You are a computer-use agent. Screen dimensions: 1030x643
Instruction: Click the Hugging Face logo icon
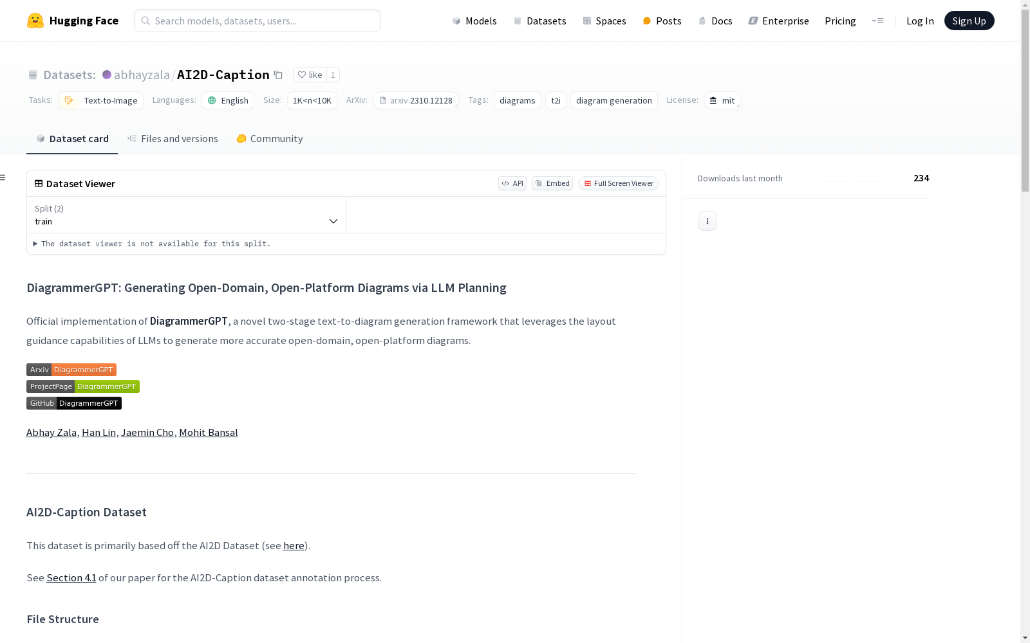(x=35, y=21)
